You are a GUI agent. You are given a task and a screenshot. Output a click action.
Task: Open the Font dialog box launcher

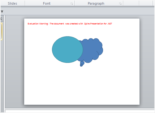(x=72, y=4)
